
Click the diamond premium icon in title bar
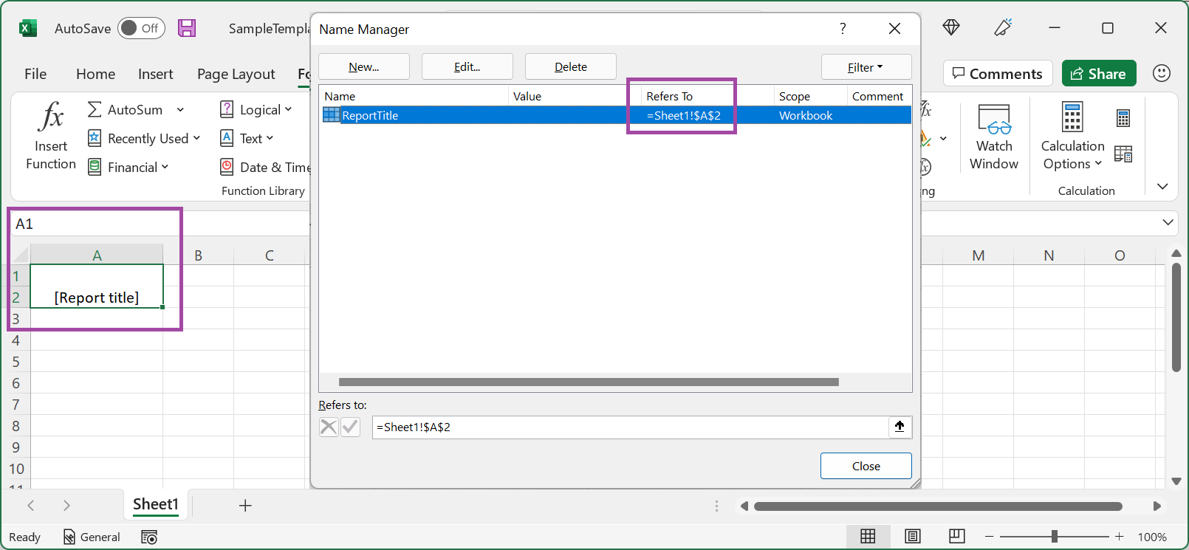[951, 27]
